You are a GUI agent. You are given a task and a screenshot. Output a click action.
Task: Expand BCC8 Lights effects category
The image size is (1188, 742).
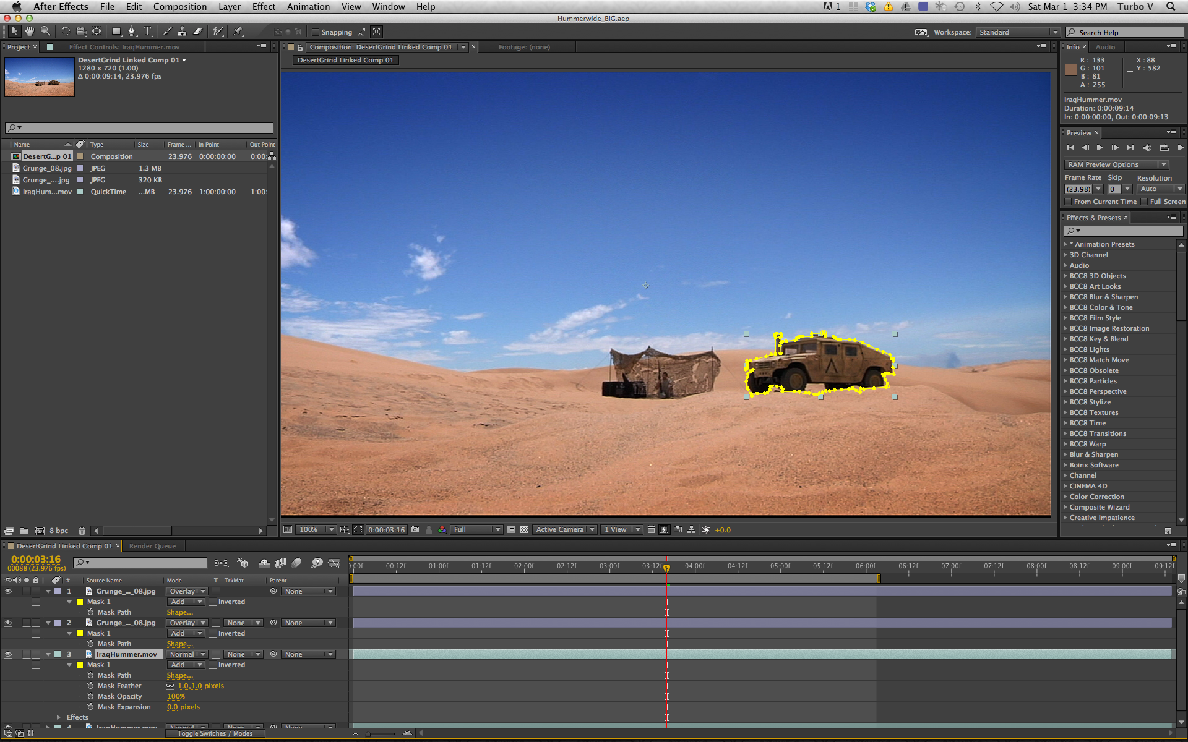point(1065,350)
